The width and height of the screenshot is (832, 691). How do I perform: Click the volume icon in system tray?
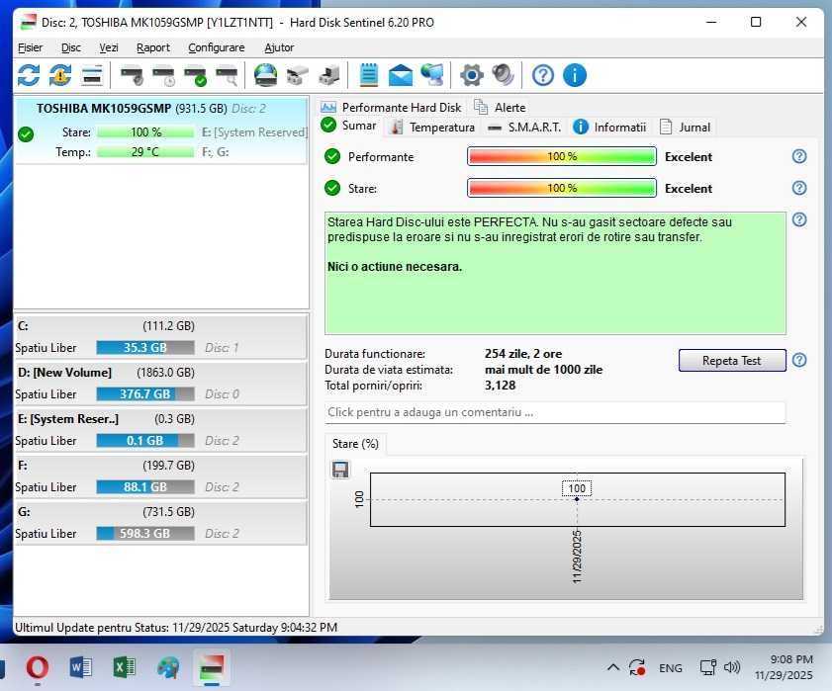(x=732, y=667)
